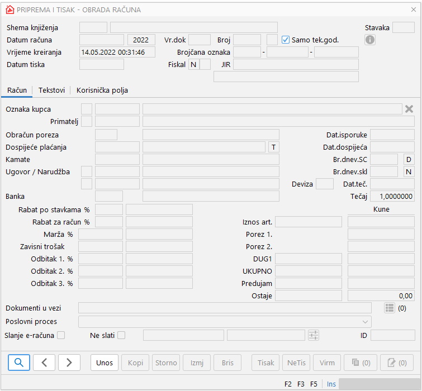Click the e-račun settings sliders icon
Viewport: 422px width, 391px height.
(314, 335)
